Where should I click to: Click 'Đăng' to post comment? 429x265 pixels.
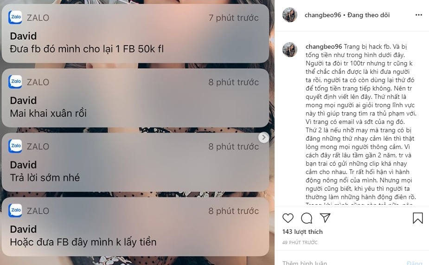click(415, 263)
